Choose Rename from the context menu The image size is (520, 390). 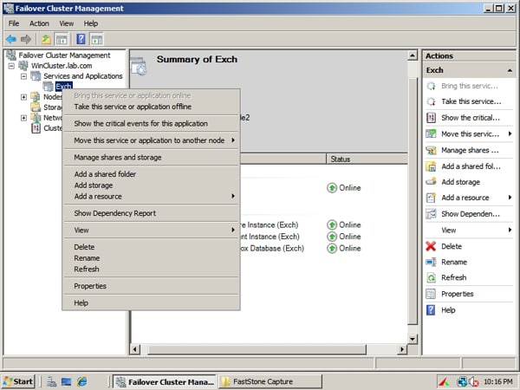[x=151, y=258]
